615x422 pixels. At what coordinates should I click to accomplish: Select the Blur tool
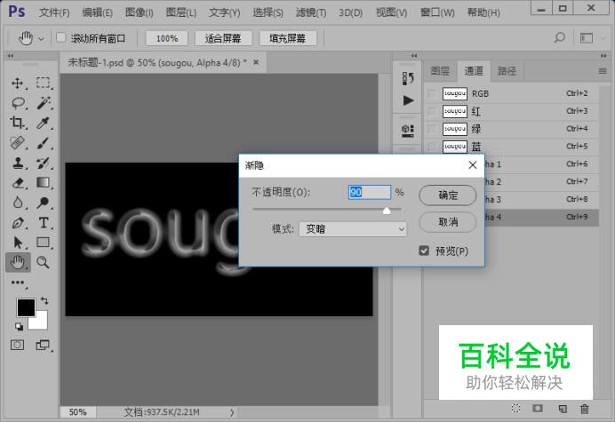click(x=17, y=203)
